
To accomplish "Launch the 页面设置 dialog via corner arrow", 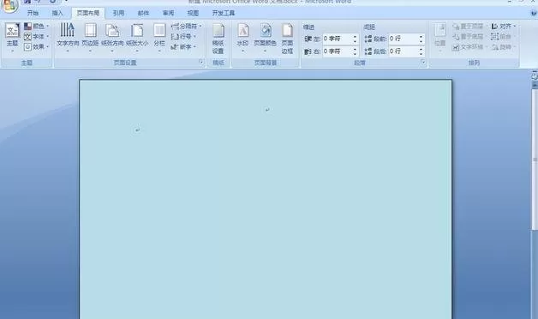I will point(201,62).
